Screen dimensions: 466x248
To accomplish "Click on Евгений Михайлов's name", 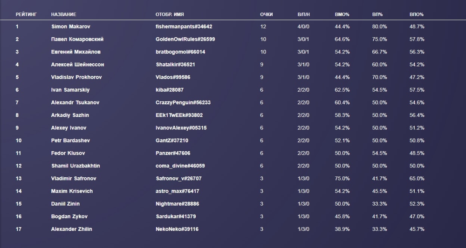I will 75,52.
